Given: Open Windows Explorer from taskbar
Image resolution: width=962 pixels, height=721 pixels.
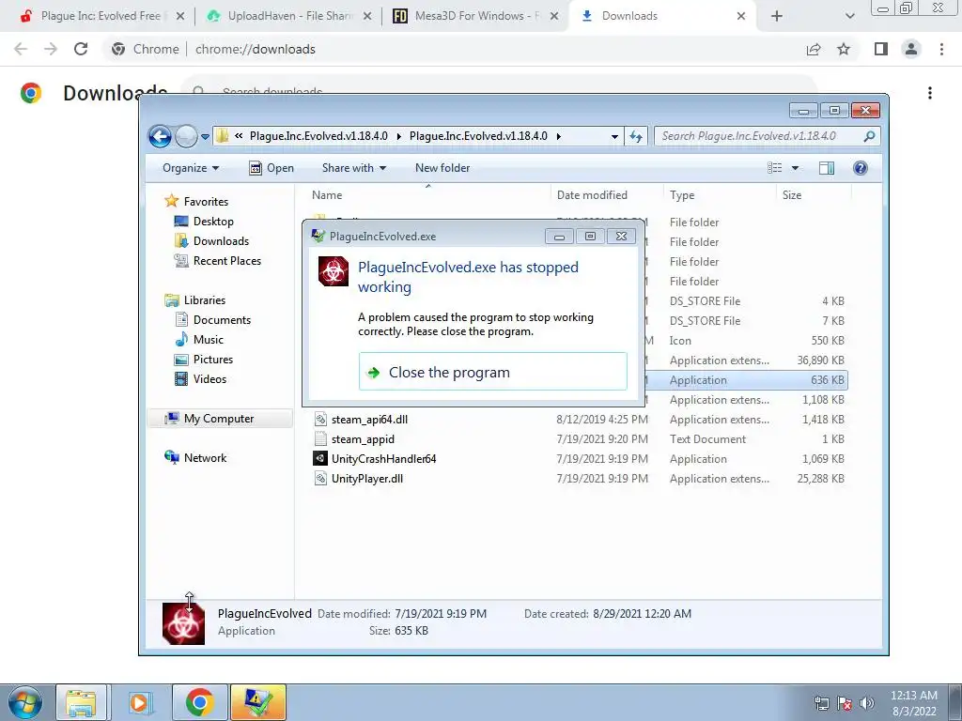Looking at the screenshot, I should [82, 702].
